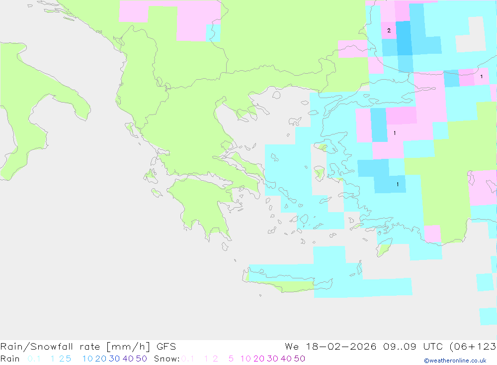Click the '2' value label on the map

(389, 30)
